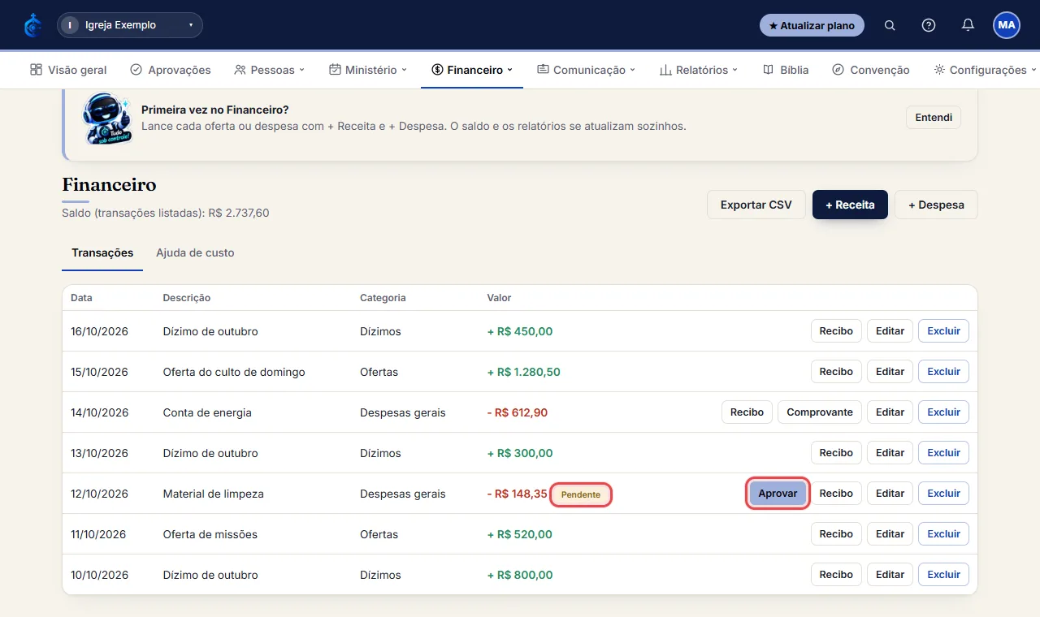
Task: Click the Atualizar plano button
Action: 812,25
